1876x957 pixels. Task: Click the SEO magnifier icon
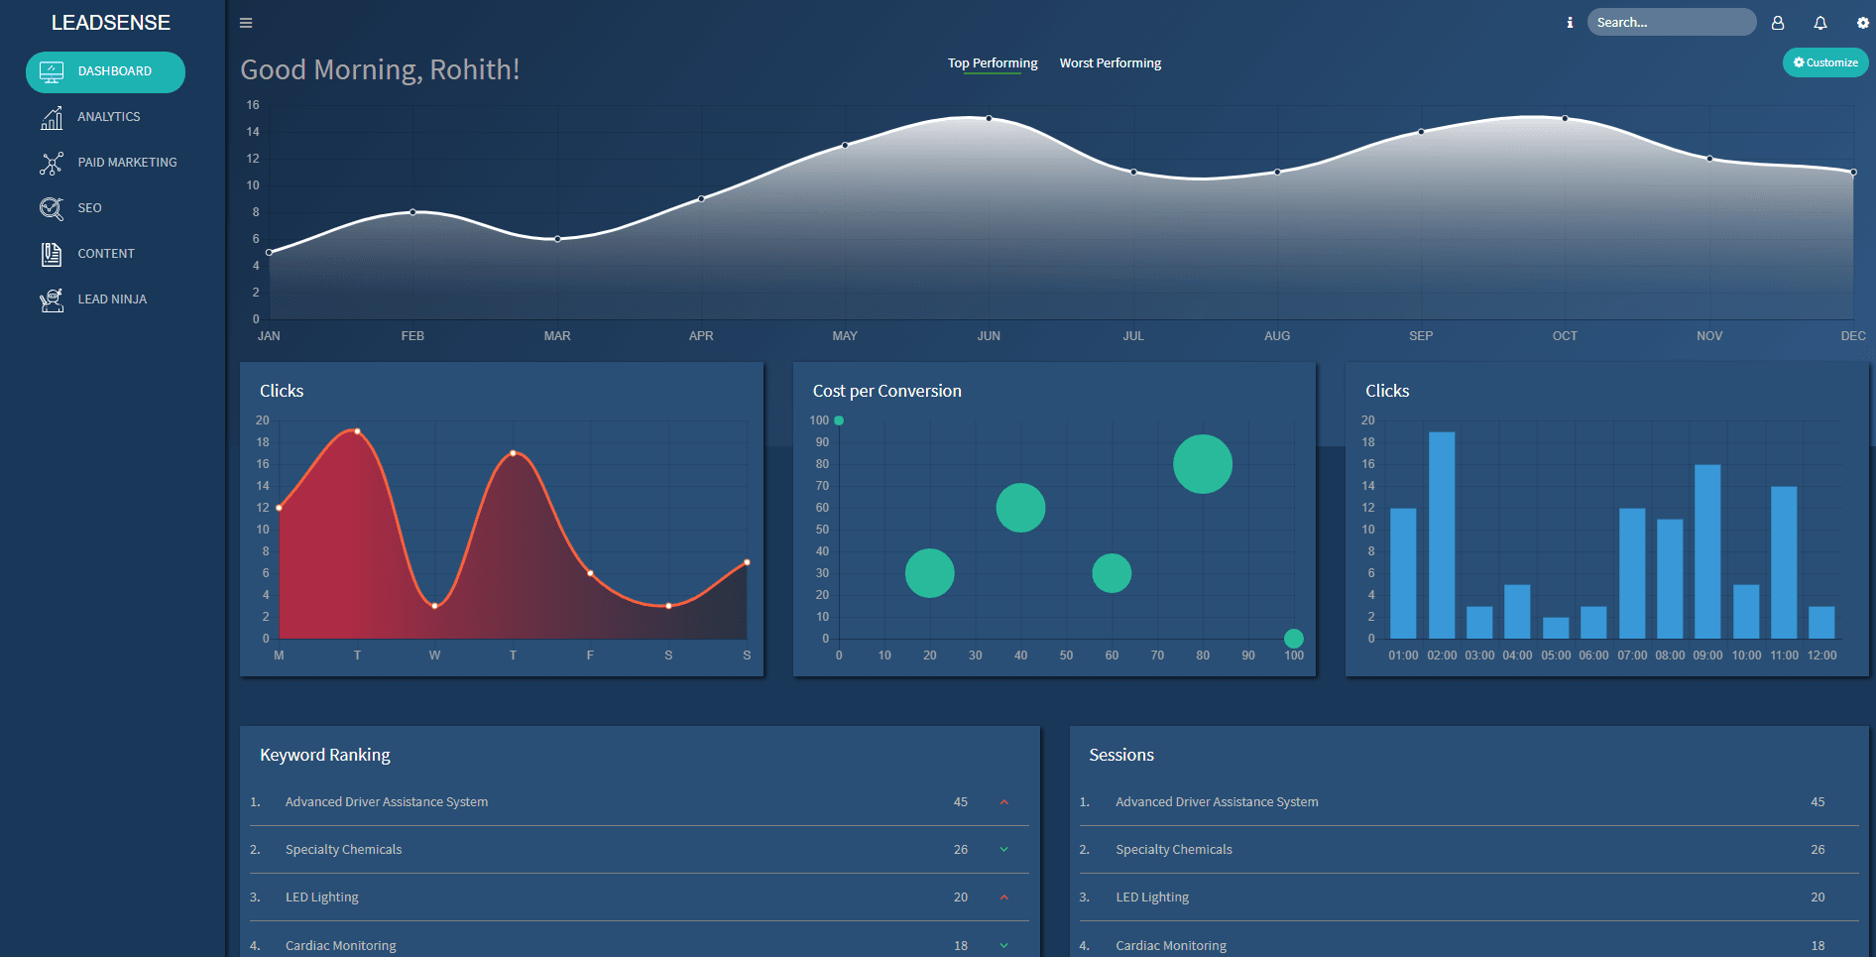52,208
